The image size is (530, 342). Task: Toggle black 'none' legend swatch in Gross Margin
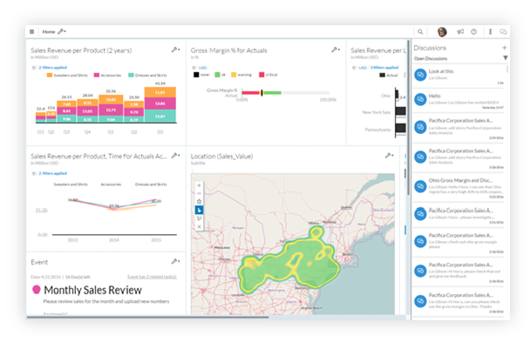point(196,75)
